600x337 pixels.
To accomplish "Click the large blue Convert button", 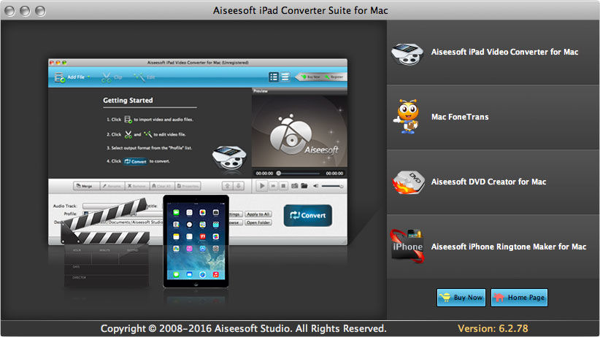I will click(307, 216).
